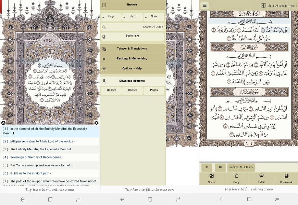298x205 pixels.
Task: Open translation settings gear icon
Action: pos(96,123)
